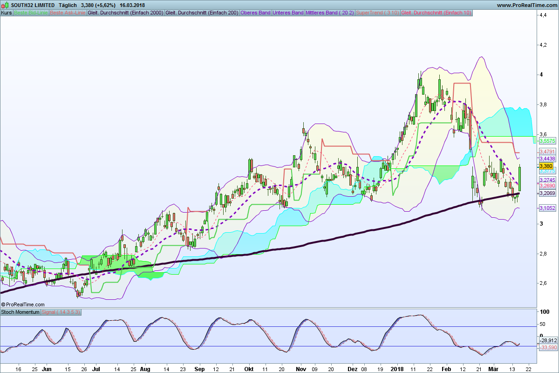Image resolution: width=559 pixels, height=373 pixels.
Task: Click the Dez month marker on time axis
Action: click(352, 368)
